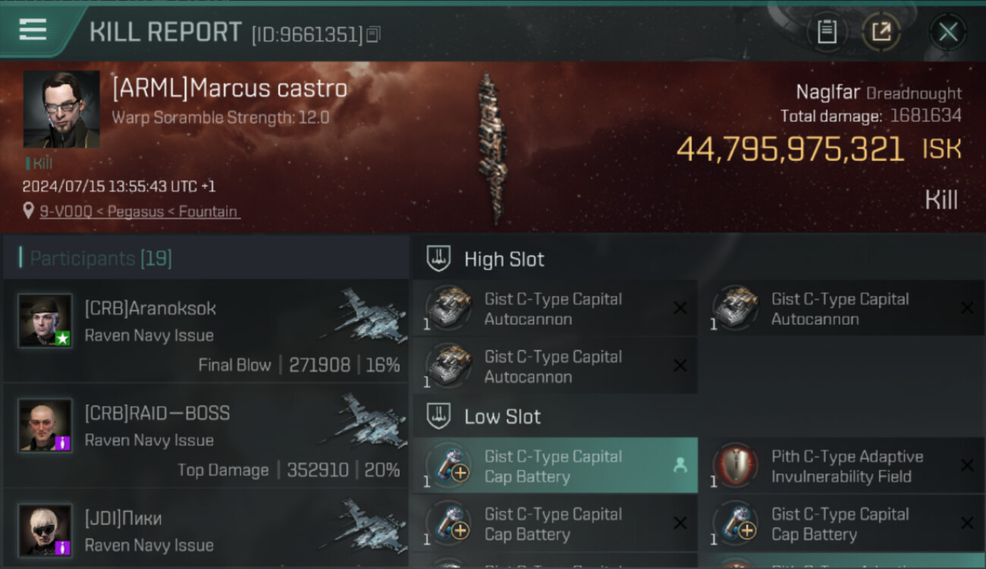The height and width of the screenshot is (569, 986).
Task: Click X beside second Autocannon in right column
Action: click(967, 308)
